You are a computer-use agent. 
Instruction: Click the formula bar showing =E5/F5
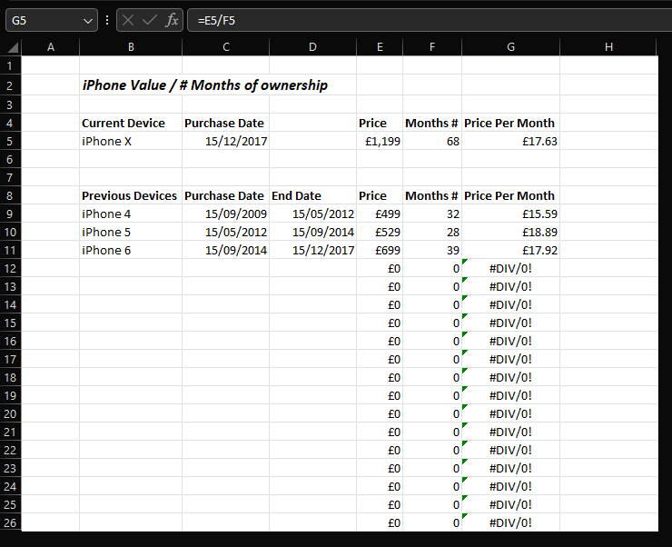(x=430, y=20)
